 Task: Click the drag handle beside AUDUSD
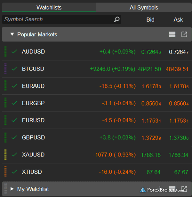click(x=5, y=52)
